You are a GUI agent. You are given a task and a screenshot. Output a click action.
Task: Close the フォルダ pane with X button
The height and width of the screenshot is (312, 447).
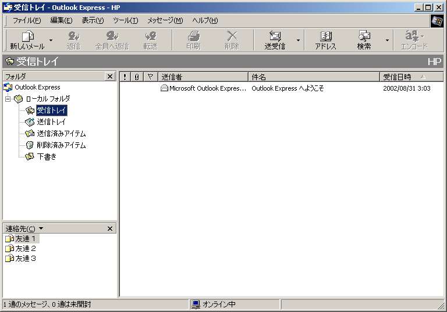point(110,77)
